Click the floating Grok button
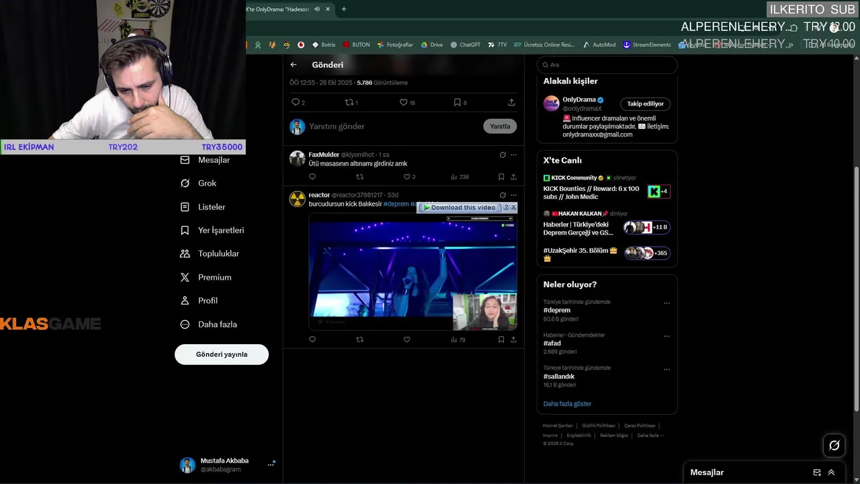860x484 pixels. (x=834, y=445)
